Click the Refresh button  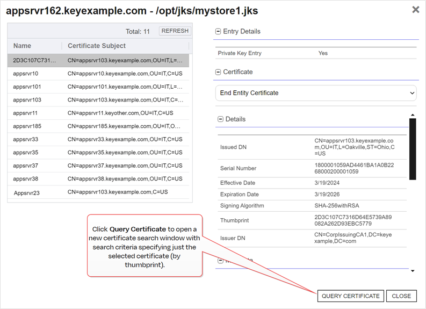point(175,31)
